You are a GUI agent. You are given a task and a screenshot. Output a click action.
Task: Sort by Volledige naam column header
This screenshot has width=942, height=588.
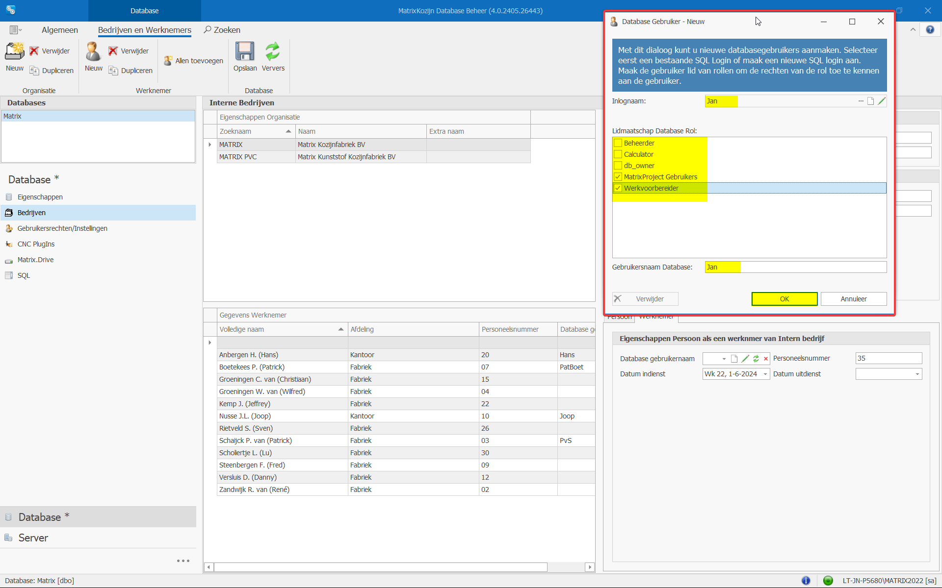coord(282,329)
